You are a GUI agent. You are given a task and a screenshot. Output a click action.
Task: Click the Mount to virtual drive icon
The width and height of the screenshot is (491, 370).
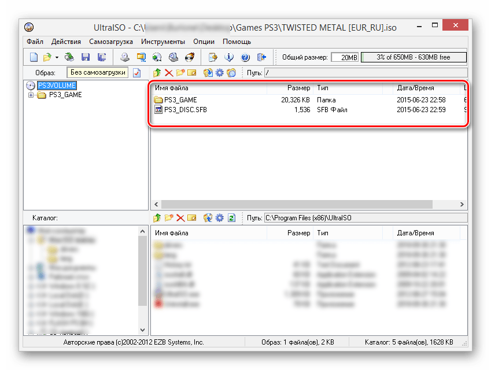[x=173, y=57]
